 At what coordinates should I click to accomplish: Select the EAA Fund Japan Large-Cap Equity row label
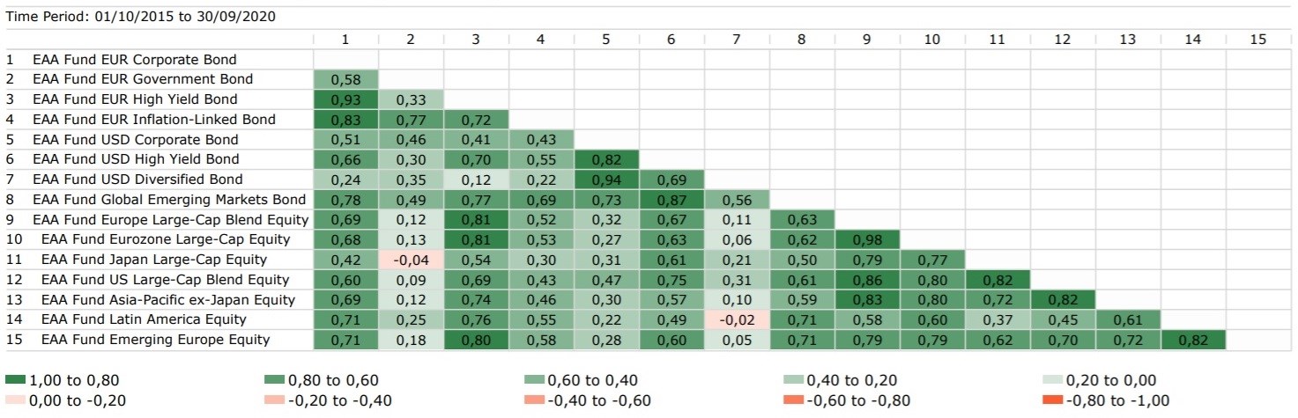(x=153, y=260)
